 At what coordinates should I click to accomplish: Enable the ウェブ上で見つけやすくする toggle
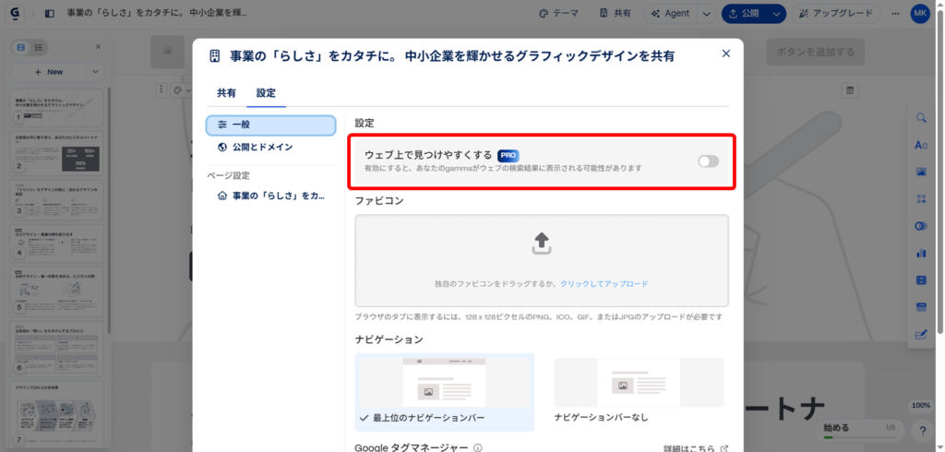pos(708,161)
